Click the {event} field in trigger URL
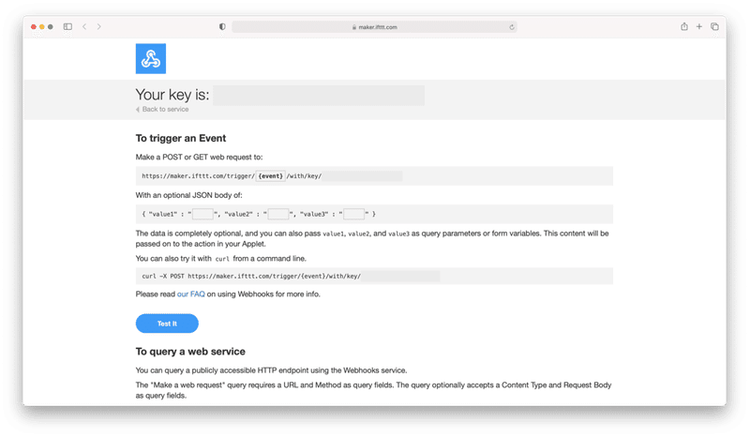The image size is (750, 437). [271, 176]
